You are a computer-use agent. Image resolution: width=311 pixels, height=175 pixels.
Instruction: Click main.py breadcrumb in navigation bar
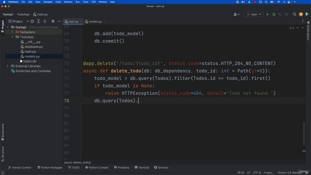coord(40,14)
